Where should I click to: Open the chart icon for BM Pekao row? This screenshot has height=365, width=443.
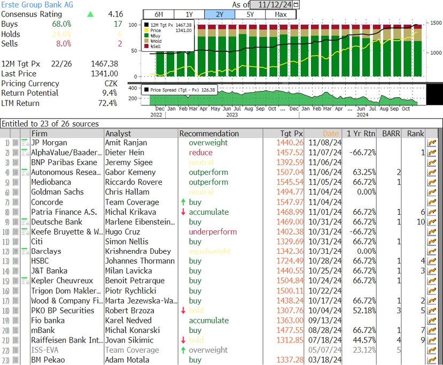(432, 360)
